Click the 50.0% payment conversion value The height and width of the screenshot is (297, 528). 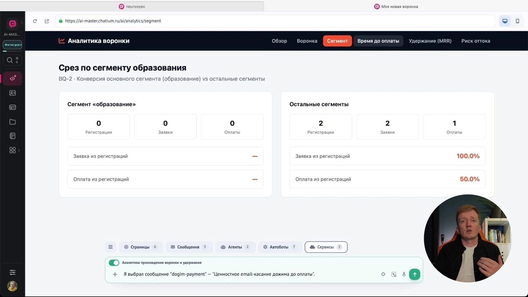click(x=469, y=179)
